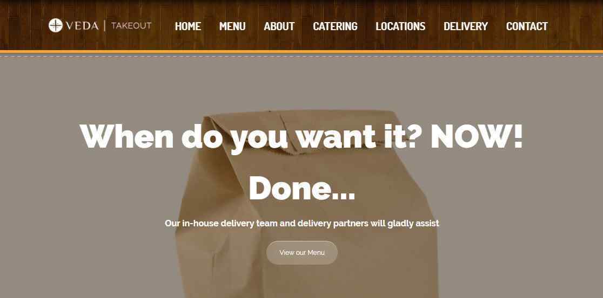Click the in-house delivery team tagline
Image resolution: width=603 pixels, height=298 pixels.
[302, 223]
